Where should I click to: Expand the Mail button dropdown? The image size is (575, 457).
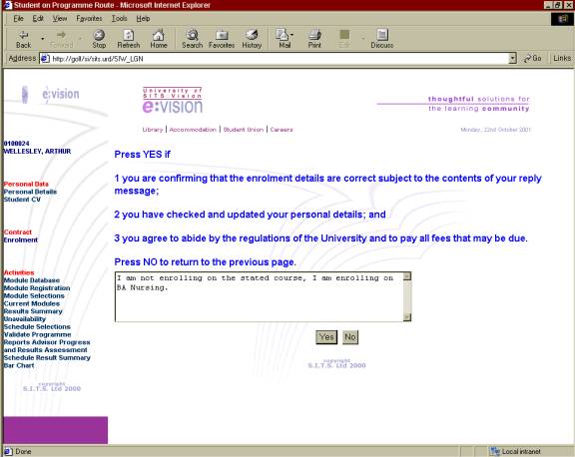click(x=291, y=35)
